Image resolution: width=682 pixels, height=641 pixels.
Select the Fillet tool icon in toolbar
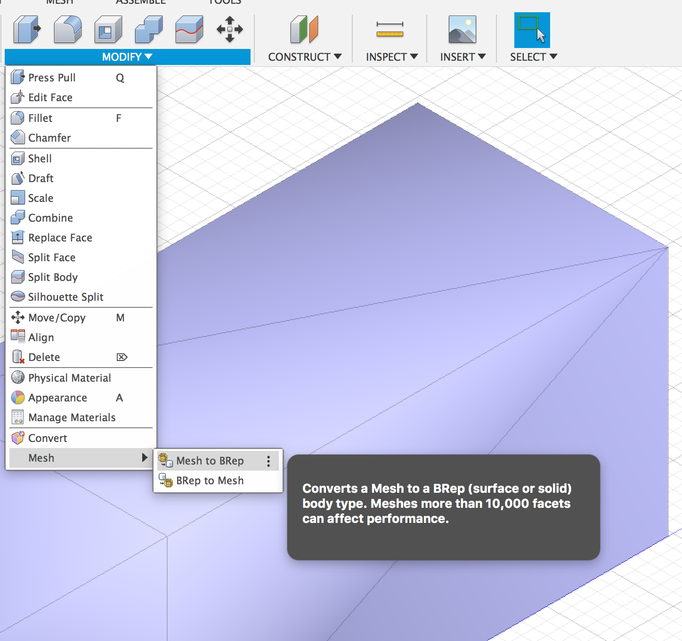click(x=67, y=28)
